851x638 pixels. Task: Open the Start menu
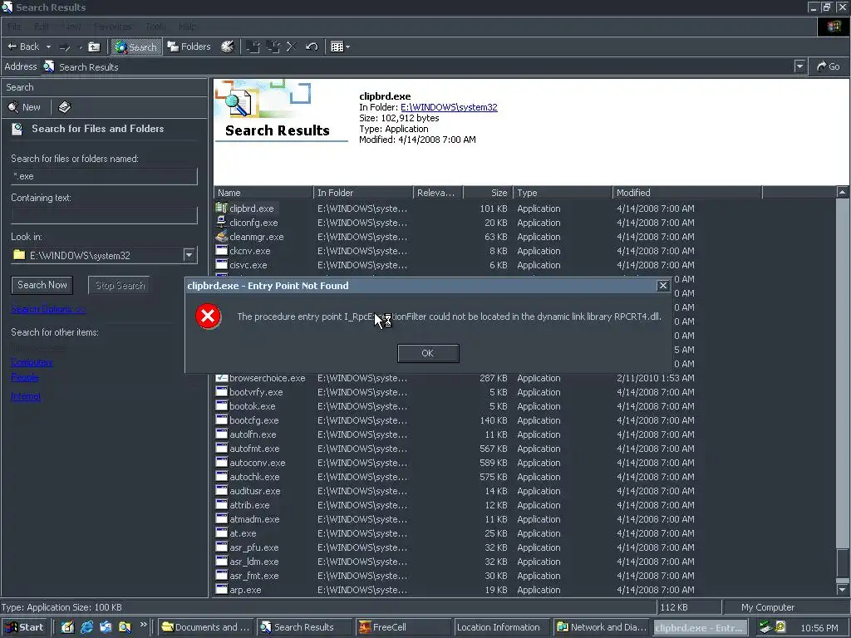pos(26,627)
